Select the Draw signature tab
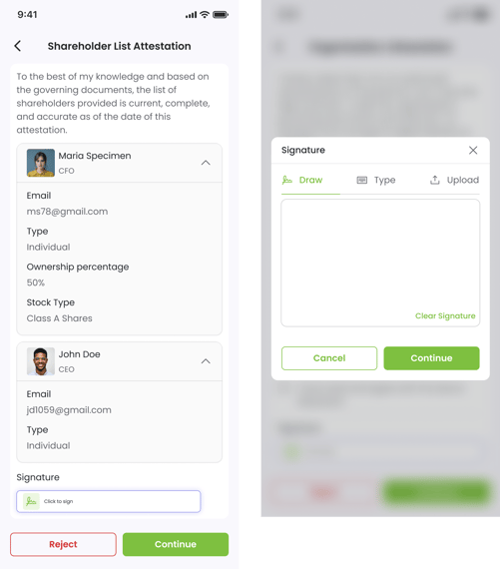This screenshot has height=569, width=500. (x=302, y=180)
